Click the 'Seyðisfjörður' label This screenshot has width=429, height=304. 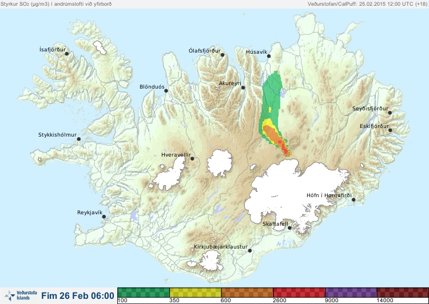370,109
